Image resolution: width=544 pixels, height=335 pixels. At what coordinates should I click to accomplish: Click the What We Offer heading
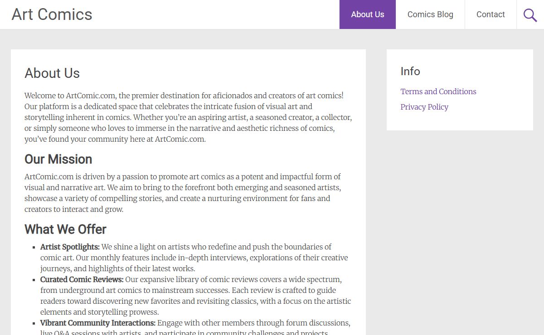(x=65, y=229)
